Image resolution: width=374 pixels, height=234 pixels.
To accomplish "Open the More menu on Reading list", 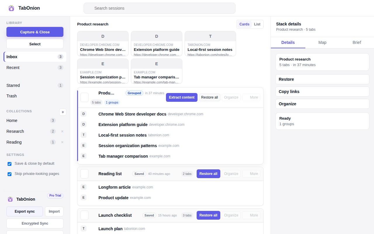I will point(251,174).
